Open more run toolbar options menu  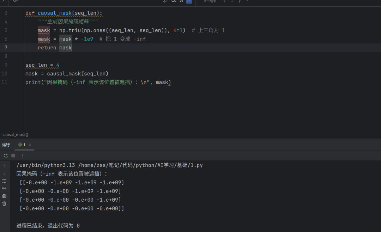tap(23, 155)
